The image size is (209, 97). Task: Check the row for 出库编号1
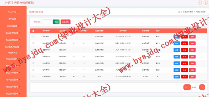pyautogui.click(x=33, y=37)
